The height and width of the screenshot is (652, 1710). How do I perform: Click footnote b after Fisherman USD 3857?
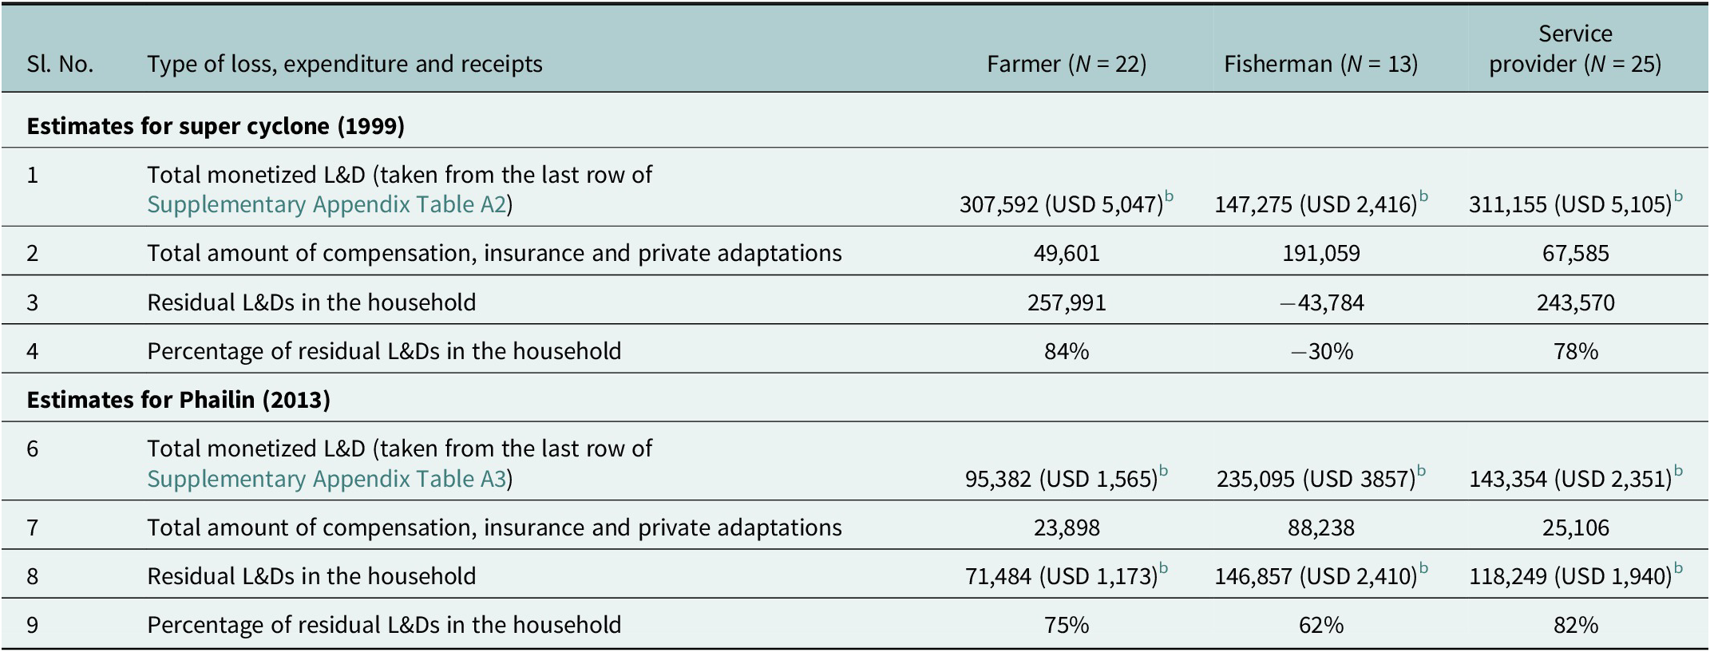[x=1422, y=471]
